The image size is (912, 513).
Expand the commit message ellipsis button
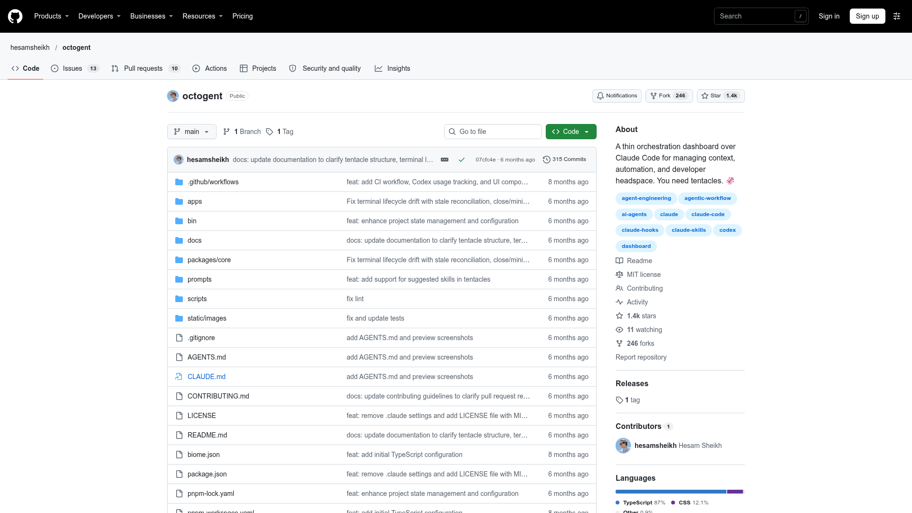coord(445,160)
